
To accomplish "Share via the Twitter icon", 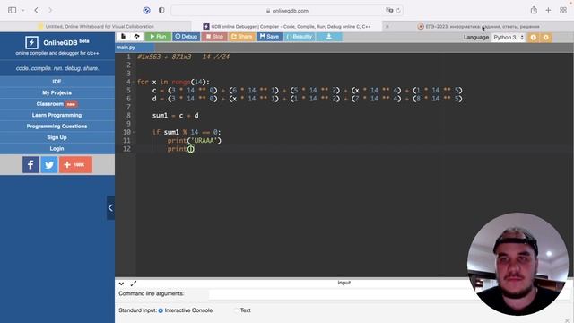I will pos(49,165).
